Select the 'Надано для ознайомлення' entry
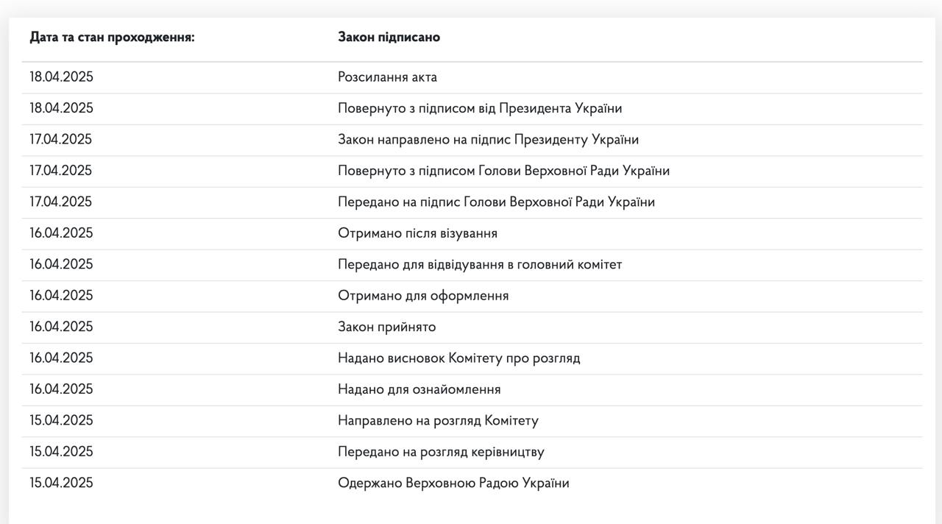 point(419,389)
